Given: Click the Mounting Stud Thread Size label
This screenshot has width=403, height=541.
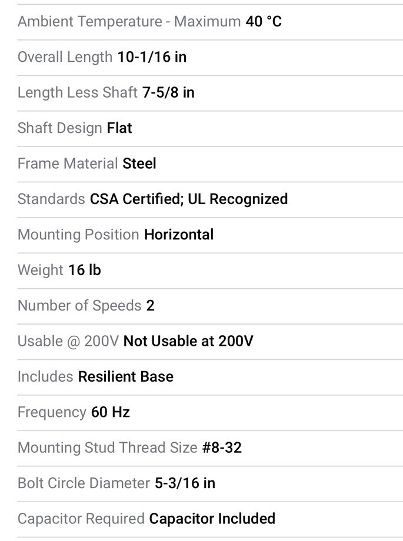Looking at the screenshot, I should (x=108, y=448).
